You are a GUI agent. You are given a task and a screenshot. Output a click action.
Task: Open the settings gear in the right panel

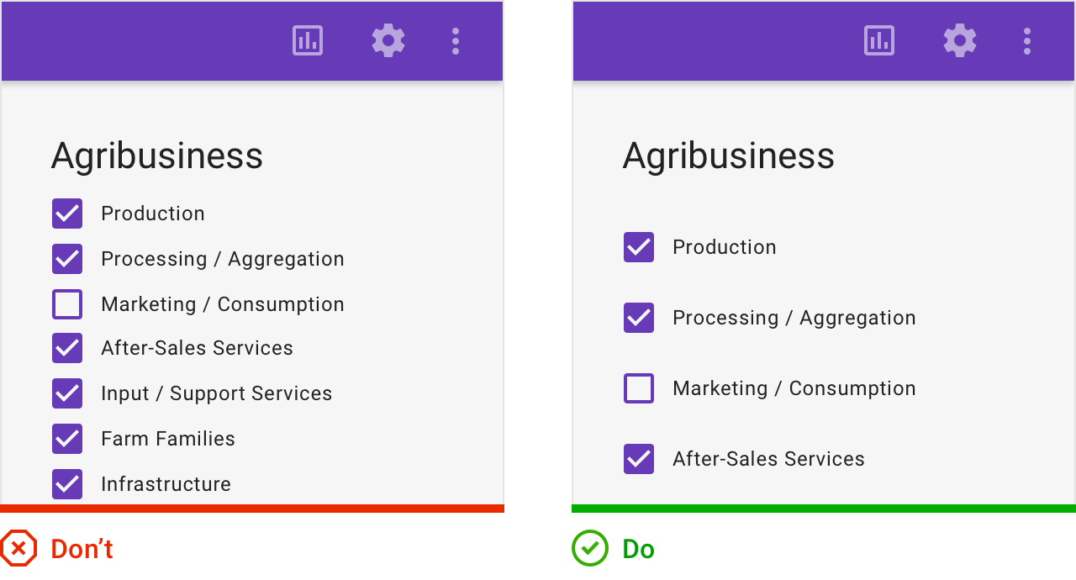(960, 40)
